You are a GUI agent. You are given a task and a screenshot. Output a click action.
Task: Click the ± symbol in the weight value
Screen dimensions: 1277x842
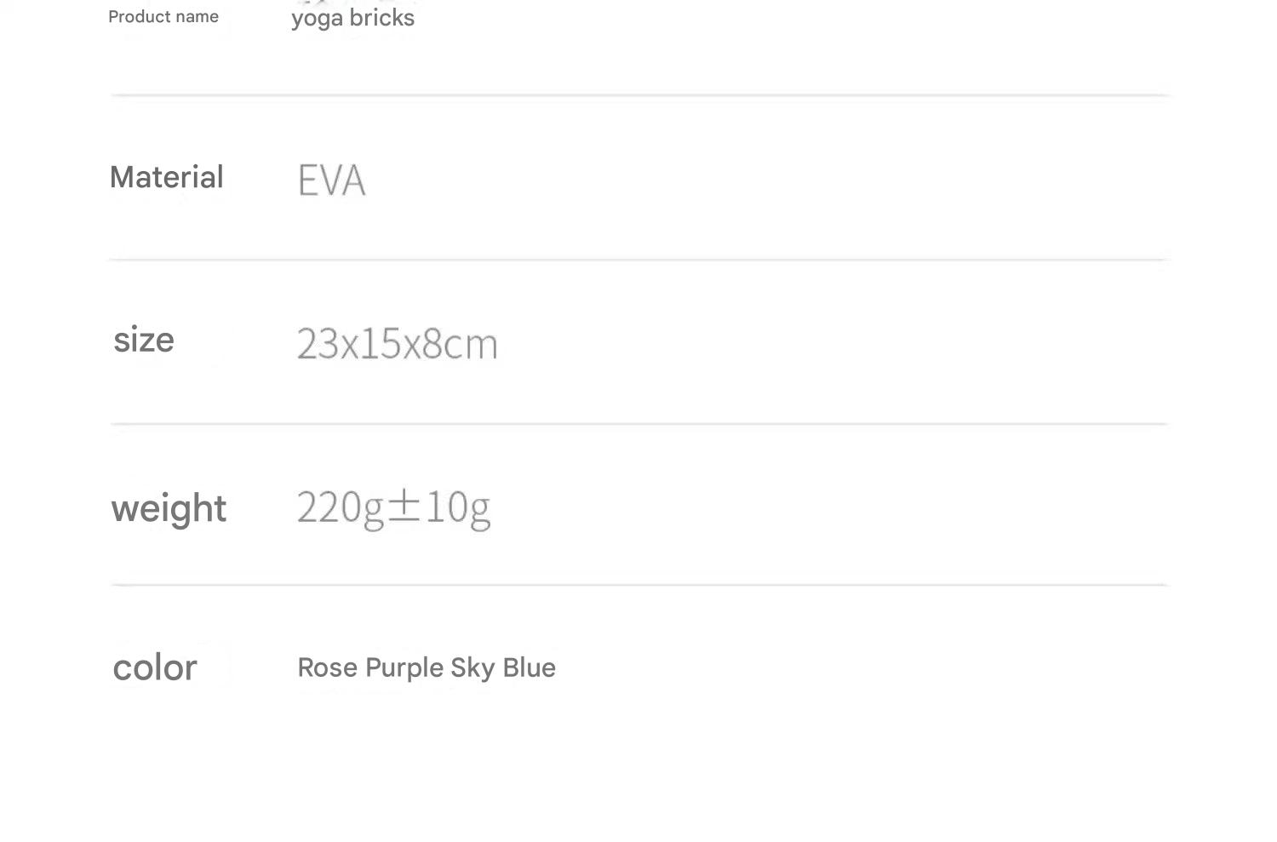pyautogui.click(x=404, y=506)
